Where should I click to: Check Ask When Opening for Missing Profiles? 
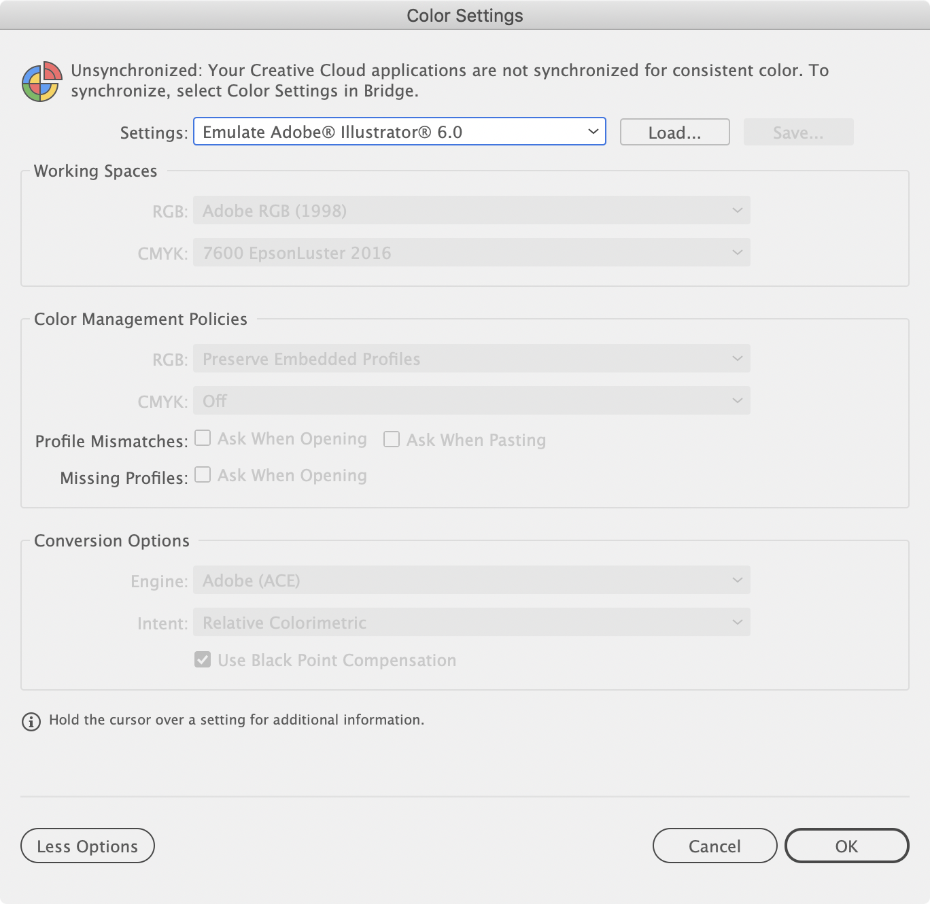202,475
